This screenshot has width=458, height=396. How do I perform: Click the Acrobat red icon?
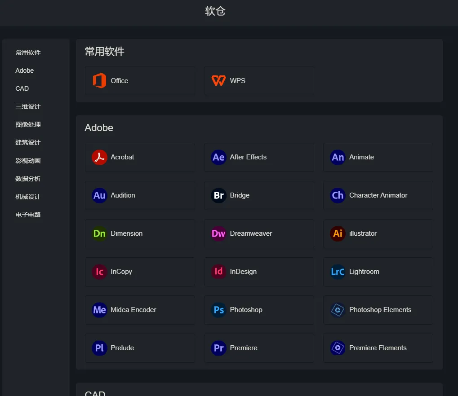coord(99,157)
